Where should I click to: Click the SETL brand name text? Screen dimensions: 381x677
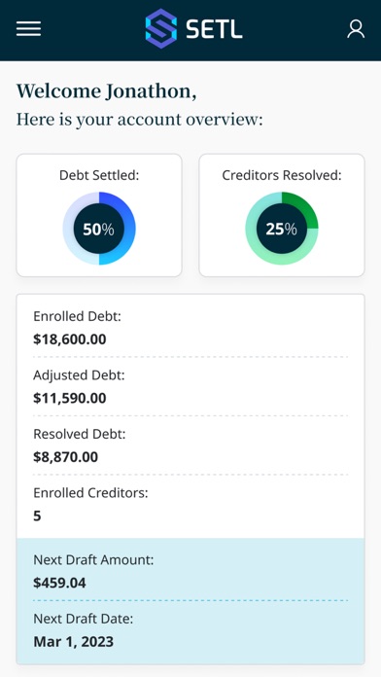click(214, 29)
